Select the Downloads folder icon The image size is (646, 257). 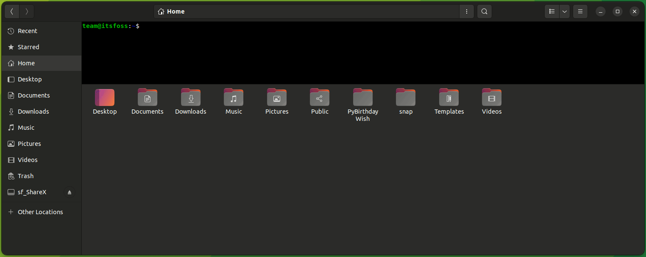pos(190,97)
